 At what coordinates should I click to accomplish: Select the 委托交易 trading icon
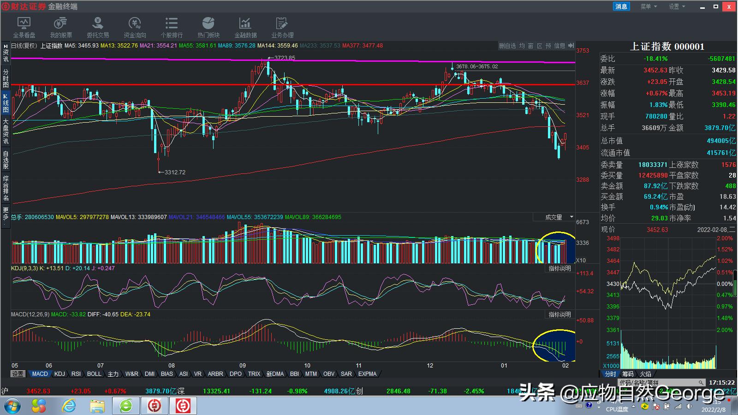click(97, 26)
